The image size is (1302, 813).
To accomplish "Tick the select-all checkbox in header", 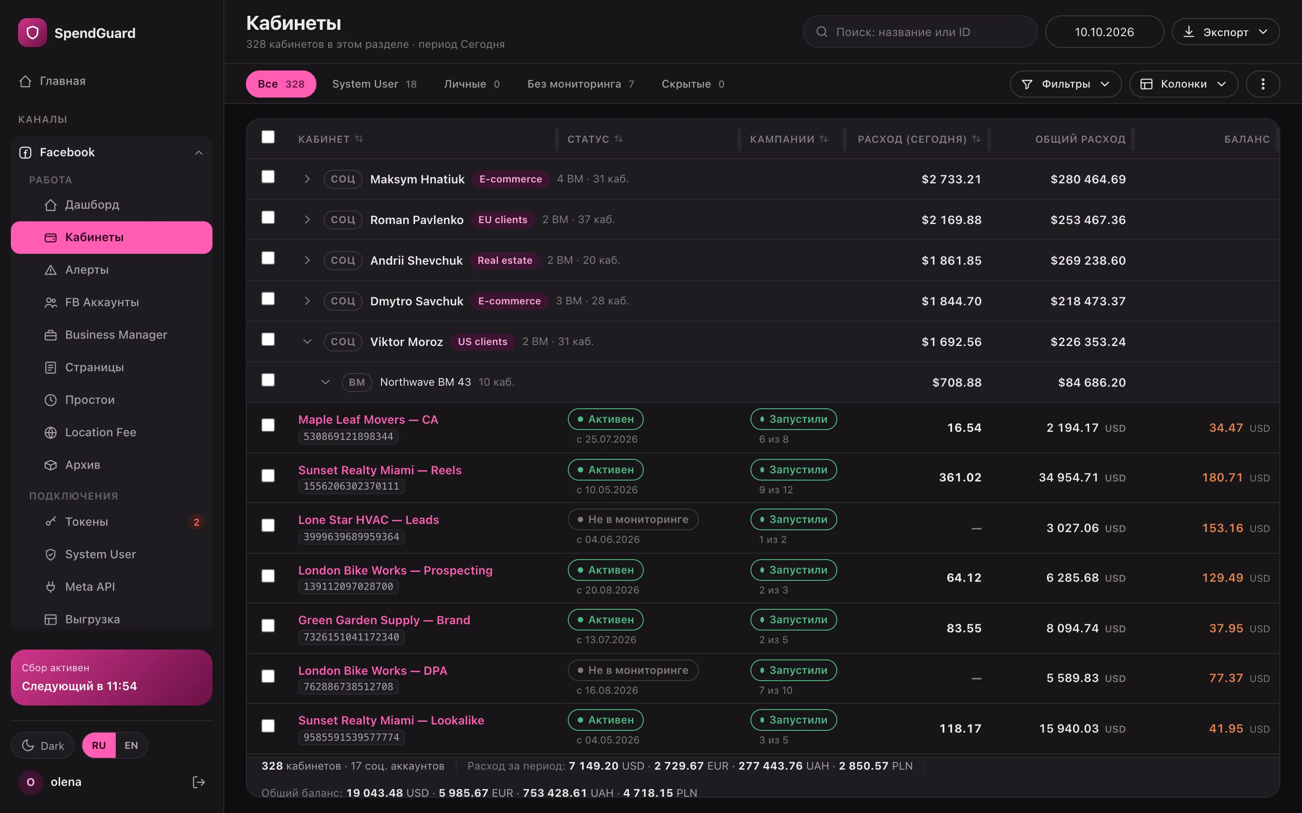I will (268, 137).
